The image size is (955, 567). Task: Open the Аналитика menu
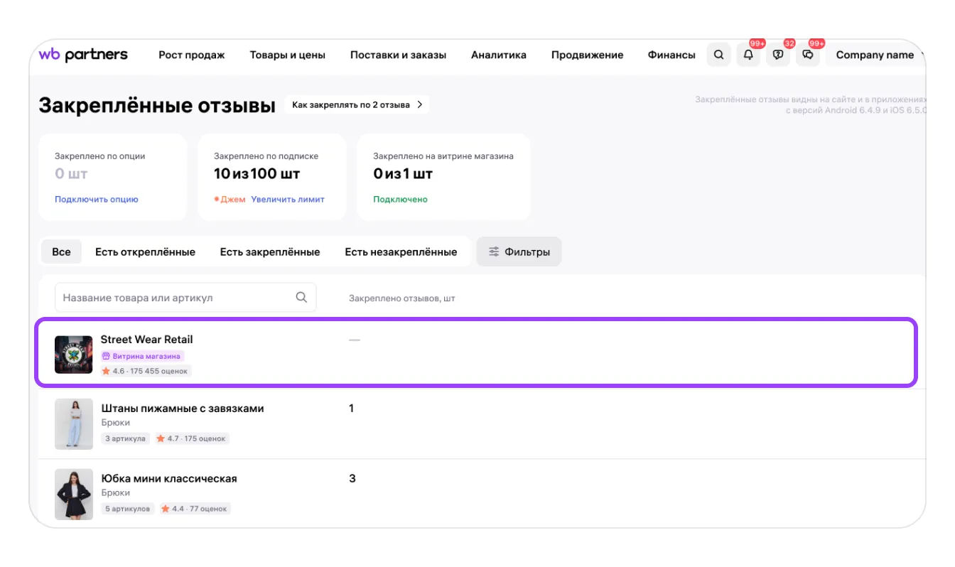(x=498, y=55)
